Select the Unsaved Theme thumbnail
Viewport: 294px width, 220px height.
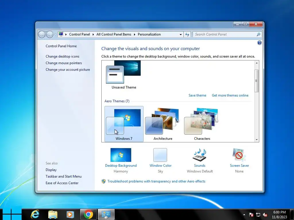click(124, 75)
